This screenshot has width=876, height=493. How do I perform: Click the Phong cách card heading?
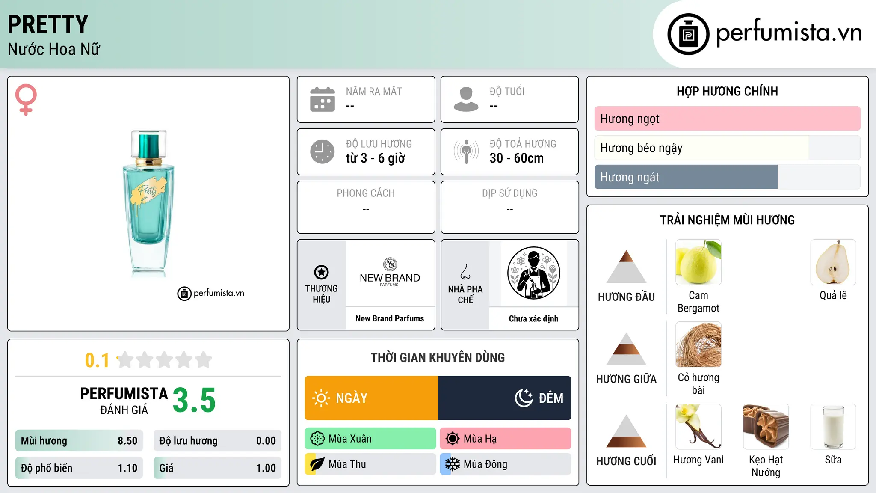(366, 193)
